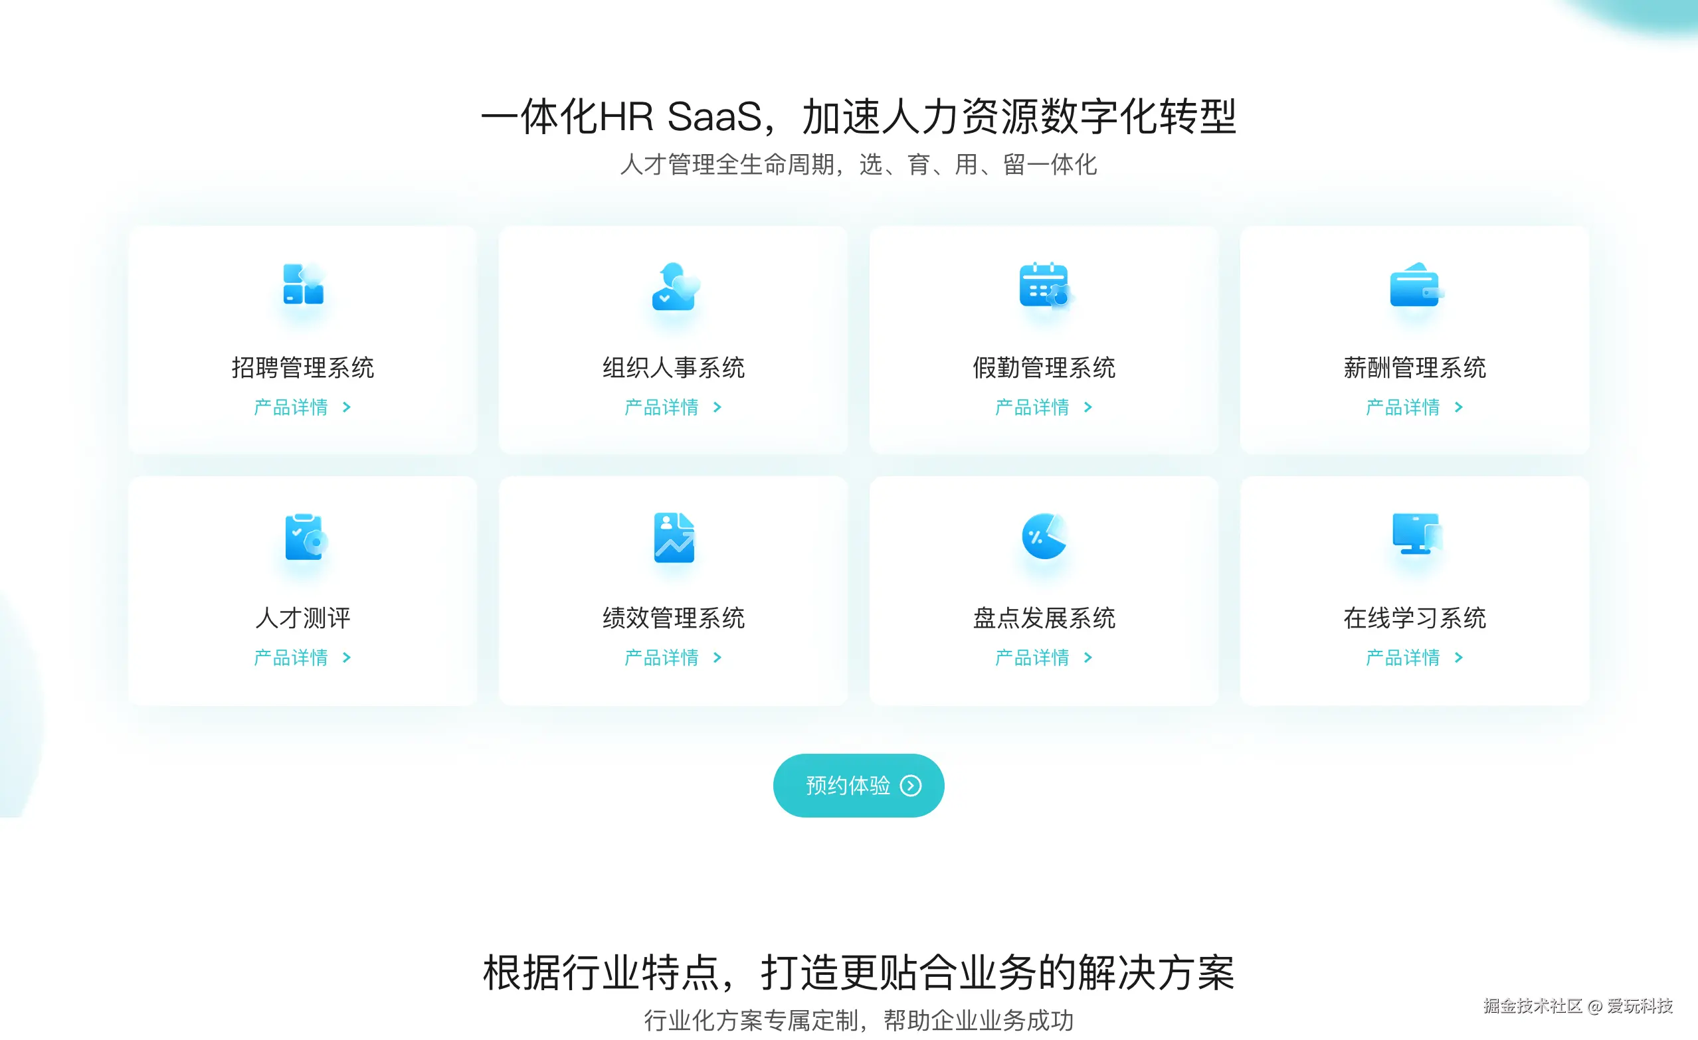
Task: Click the 在线学习系统 monitor icon
Action: coord(1415,534)
